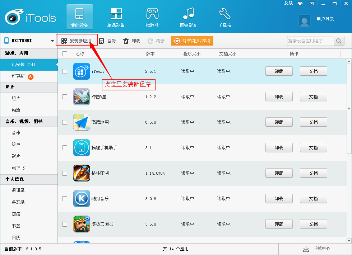
Task: Click the orange update badge 6
Action: tap(31, 77)
